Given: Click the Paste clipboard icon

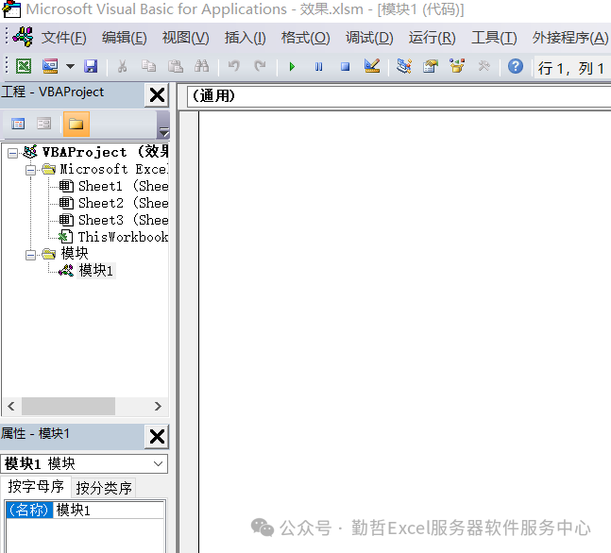Looking at the screenshot, I should click(176, 66).
